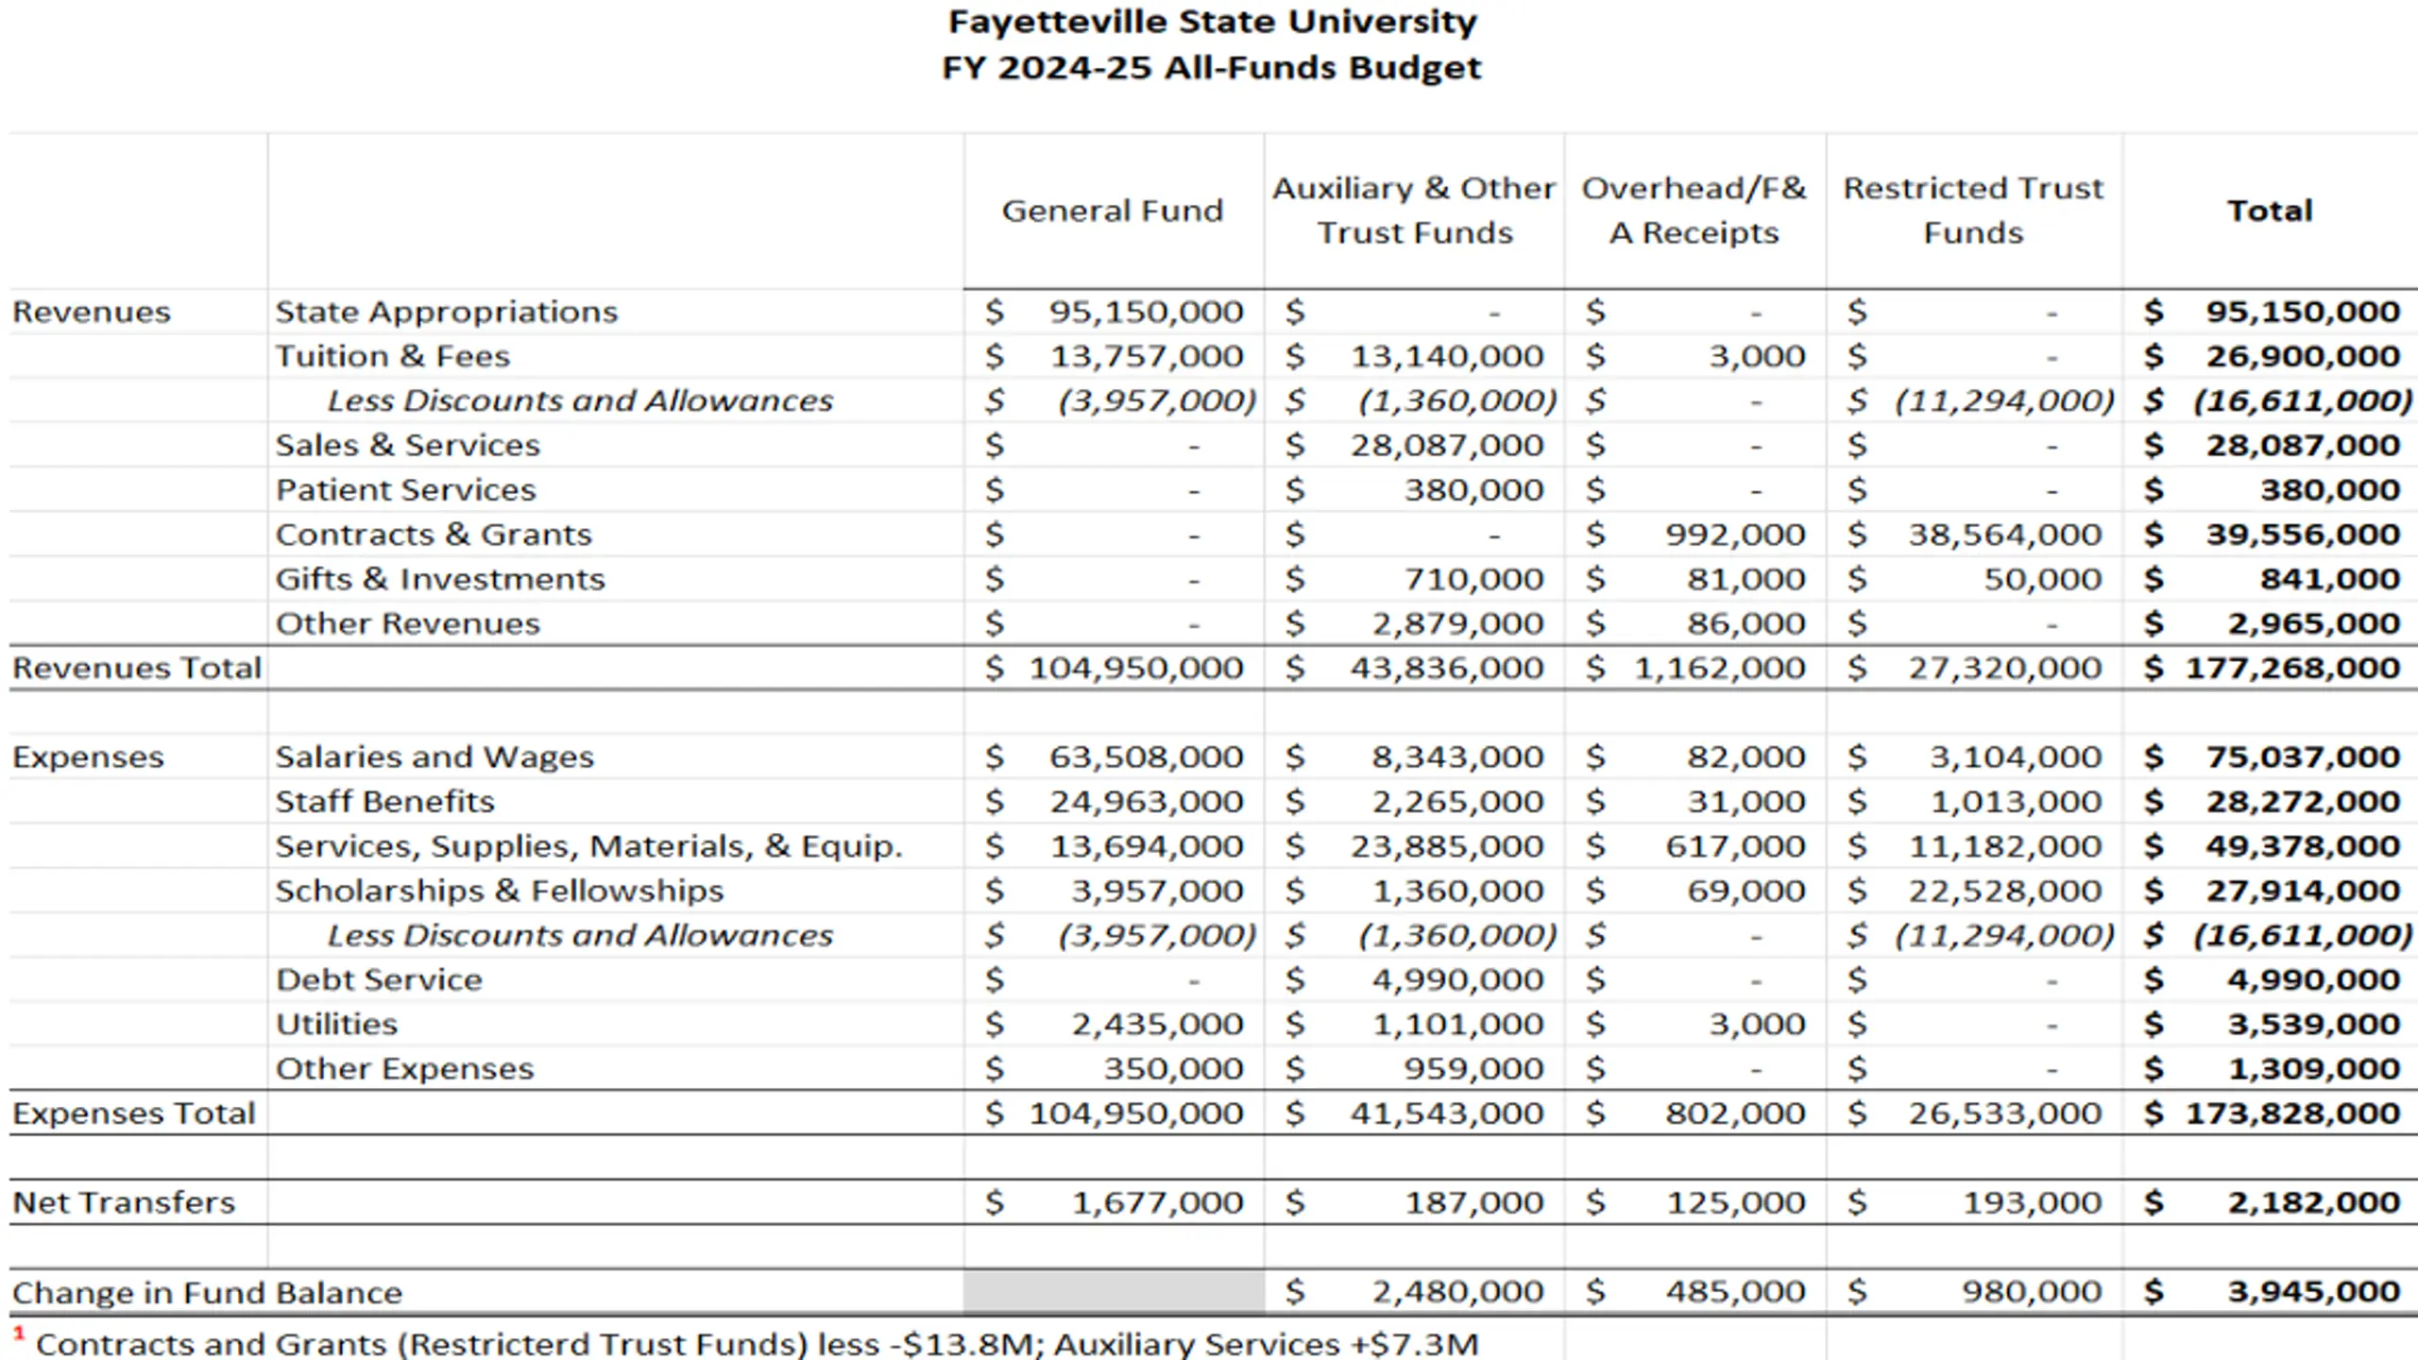Select the 'Auxiliary & Other Trust Funds' header
The image size is (2418, 1360).
(x=1414, y=211)
